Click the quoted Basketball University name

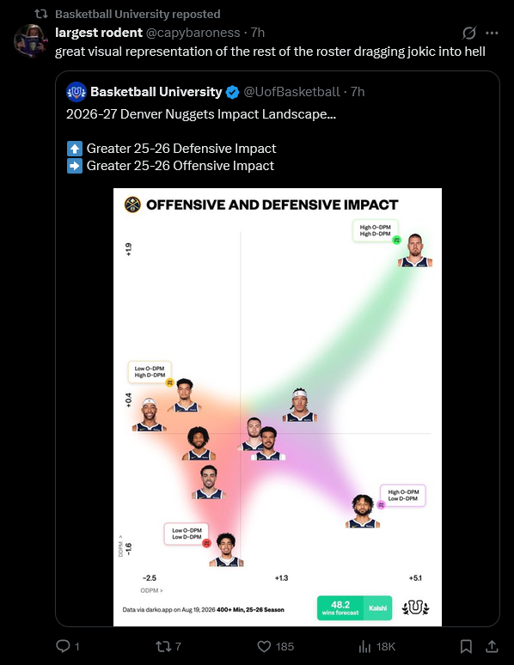point(156,92)
